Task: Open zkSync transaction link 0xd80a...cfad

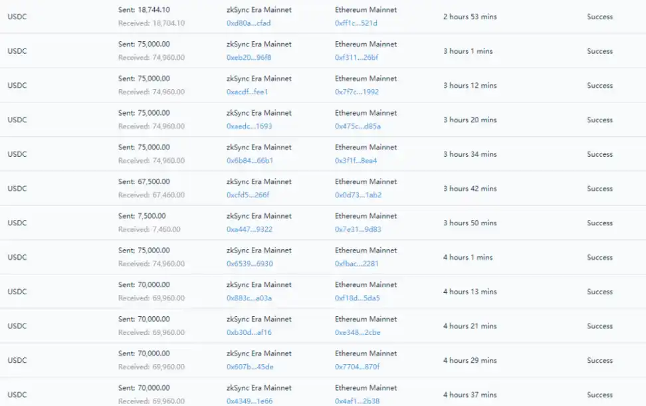Action: pyautogui.click(x=249, y=23)
